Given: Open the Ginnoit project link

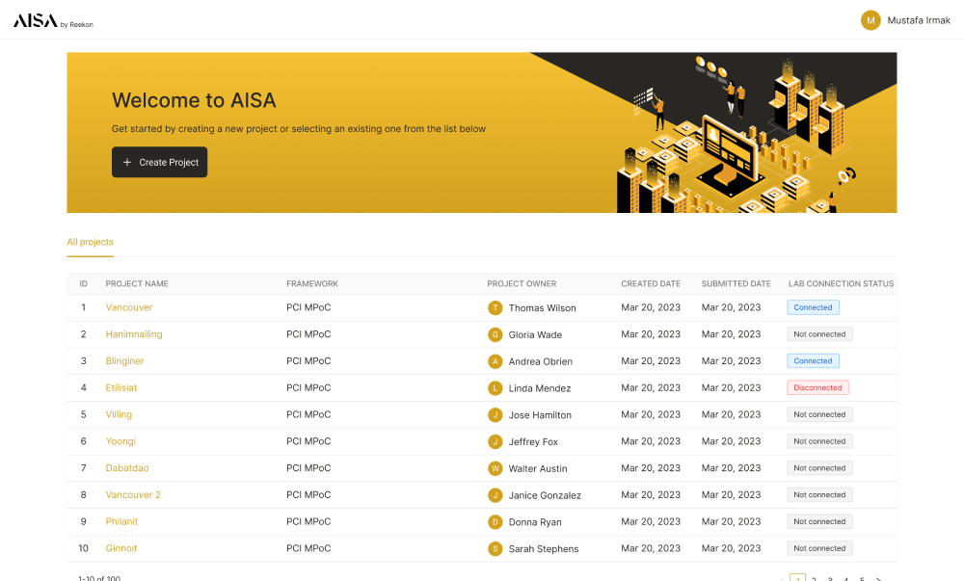Looking at the screenshot, I should point(121,548).
